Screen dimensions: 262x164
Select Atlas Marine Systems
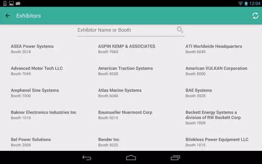coord(120,93)
